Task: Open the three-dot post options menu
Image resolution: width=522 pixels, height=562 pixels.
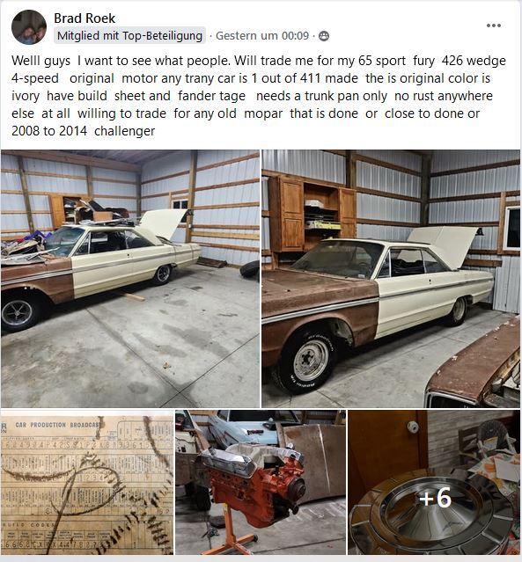Action: [x=494, y=26]
